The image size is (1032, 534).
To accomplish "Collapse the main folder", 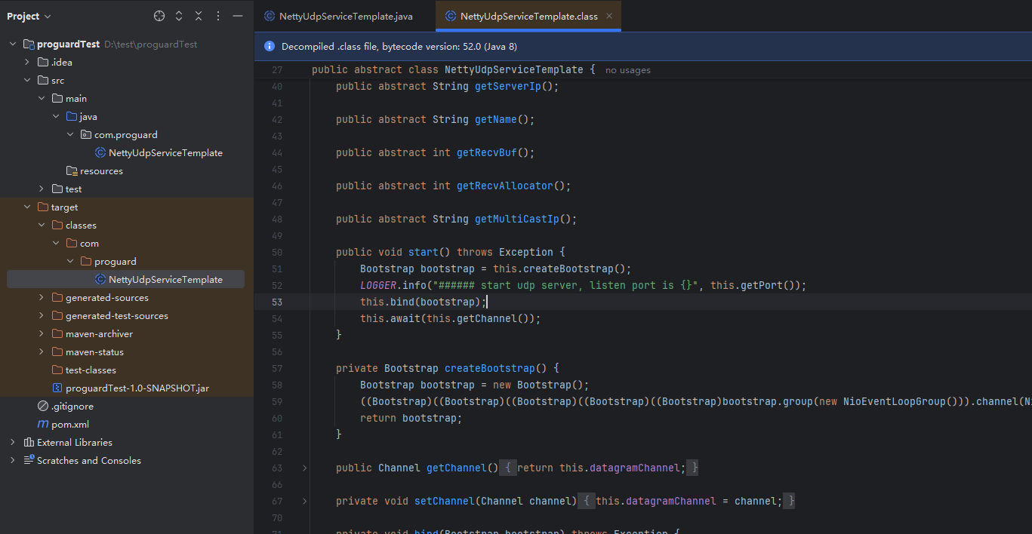I will point(42,99).
